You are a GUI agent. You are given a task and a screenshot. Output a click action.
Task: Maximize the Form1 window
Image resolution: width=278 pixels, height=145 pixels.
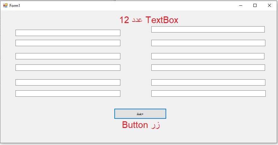[255, 5]
